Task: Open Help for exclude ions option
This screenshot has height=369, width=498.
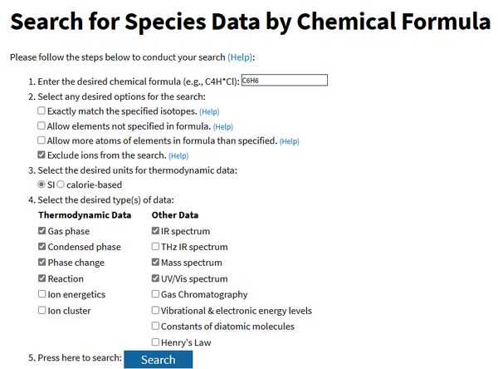Action: [178, 156]
